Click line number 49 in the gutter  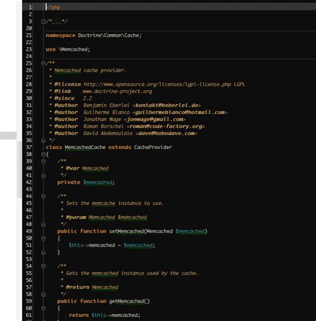pyautogui.click(x=29, y=231)
